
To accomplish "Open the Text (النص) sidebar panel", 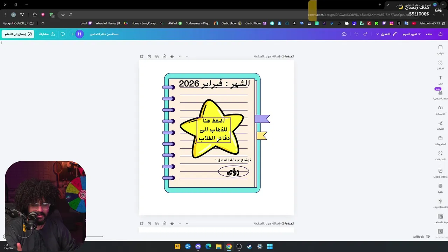I will pos(440,80).
